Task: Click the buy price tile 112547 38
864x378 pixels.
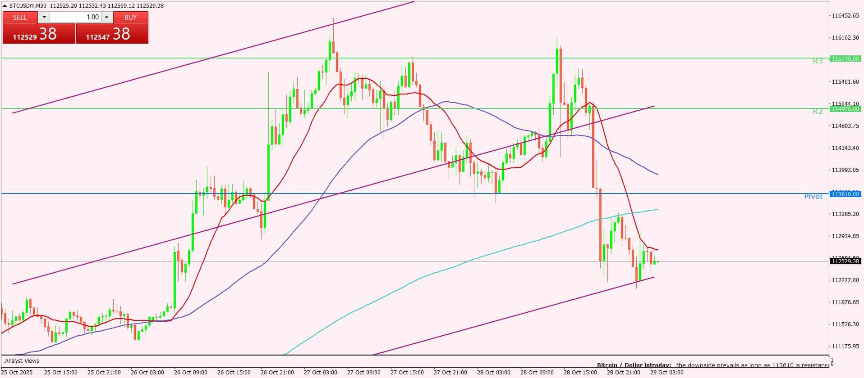Action: tap(112, 34)
